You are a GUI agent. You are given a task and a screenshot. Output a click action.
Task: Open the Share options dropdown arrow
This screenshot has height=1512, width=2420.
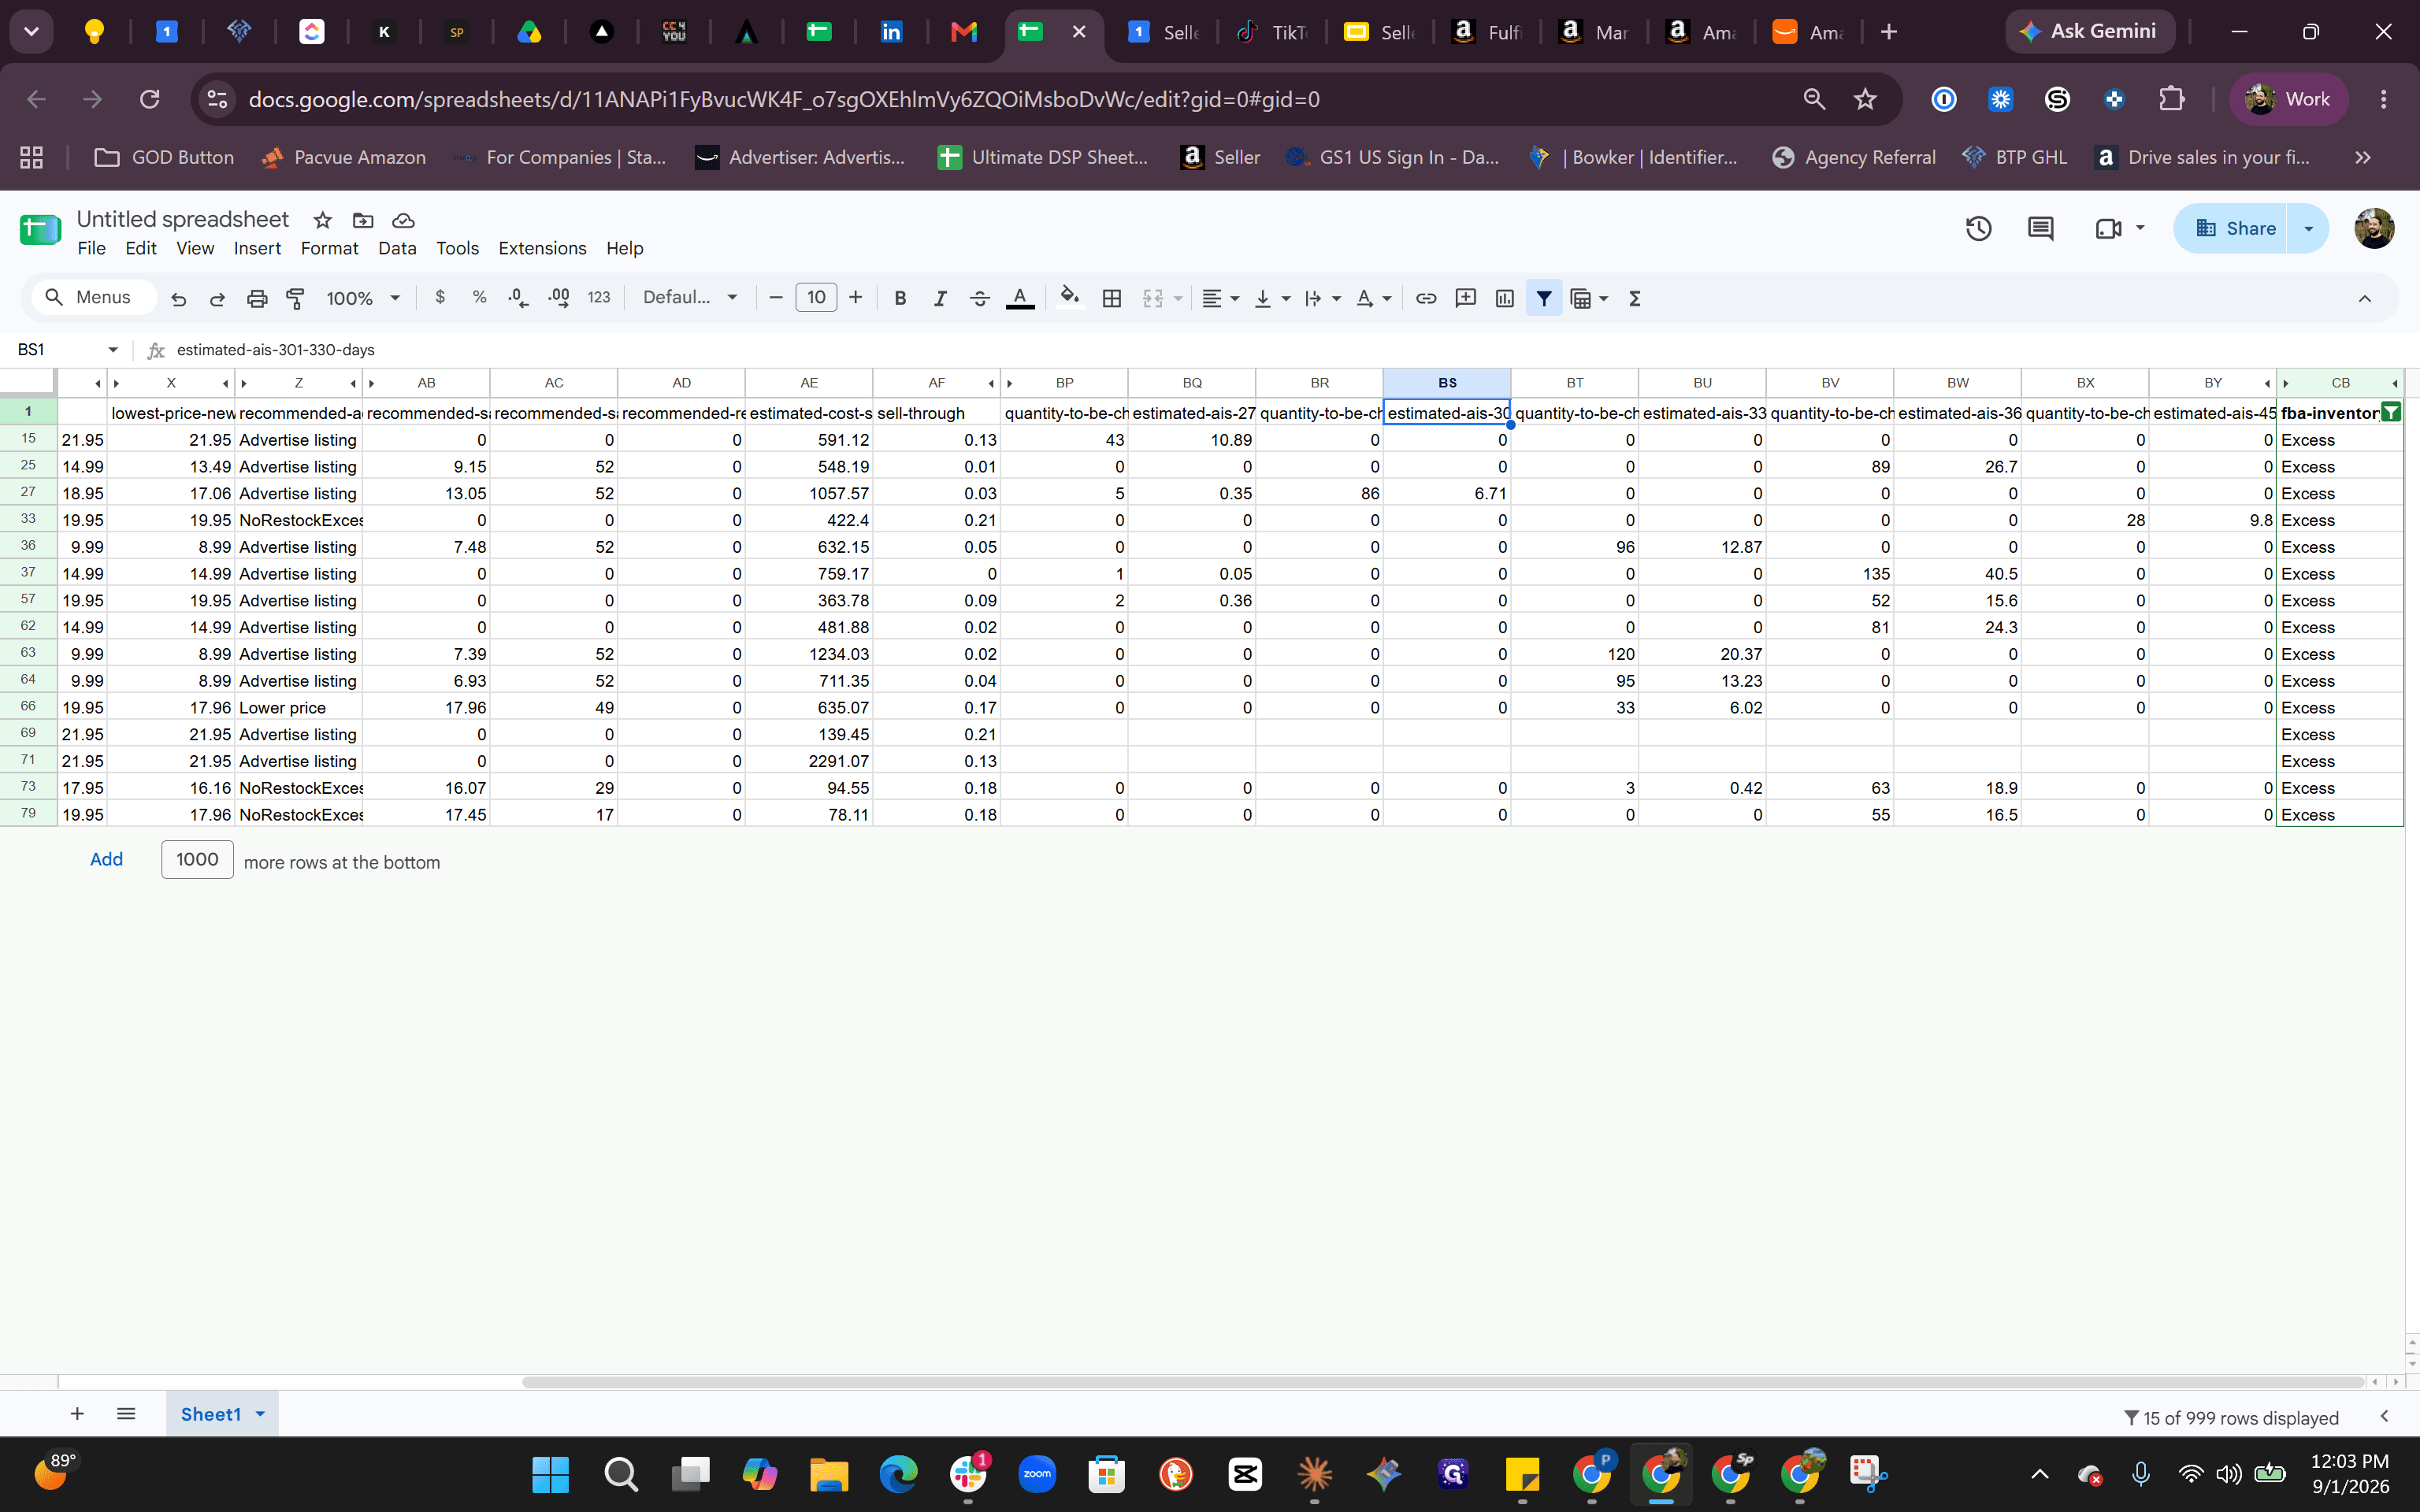click(x=2308, y=228)
